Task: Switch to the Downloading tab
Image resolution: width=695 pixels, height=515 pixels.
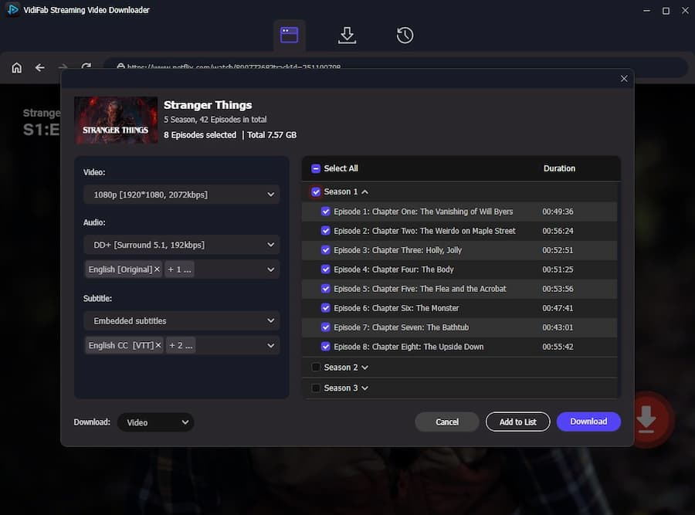Action: (347, 35)
